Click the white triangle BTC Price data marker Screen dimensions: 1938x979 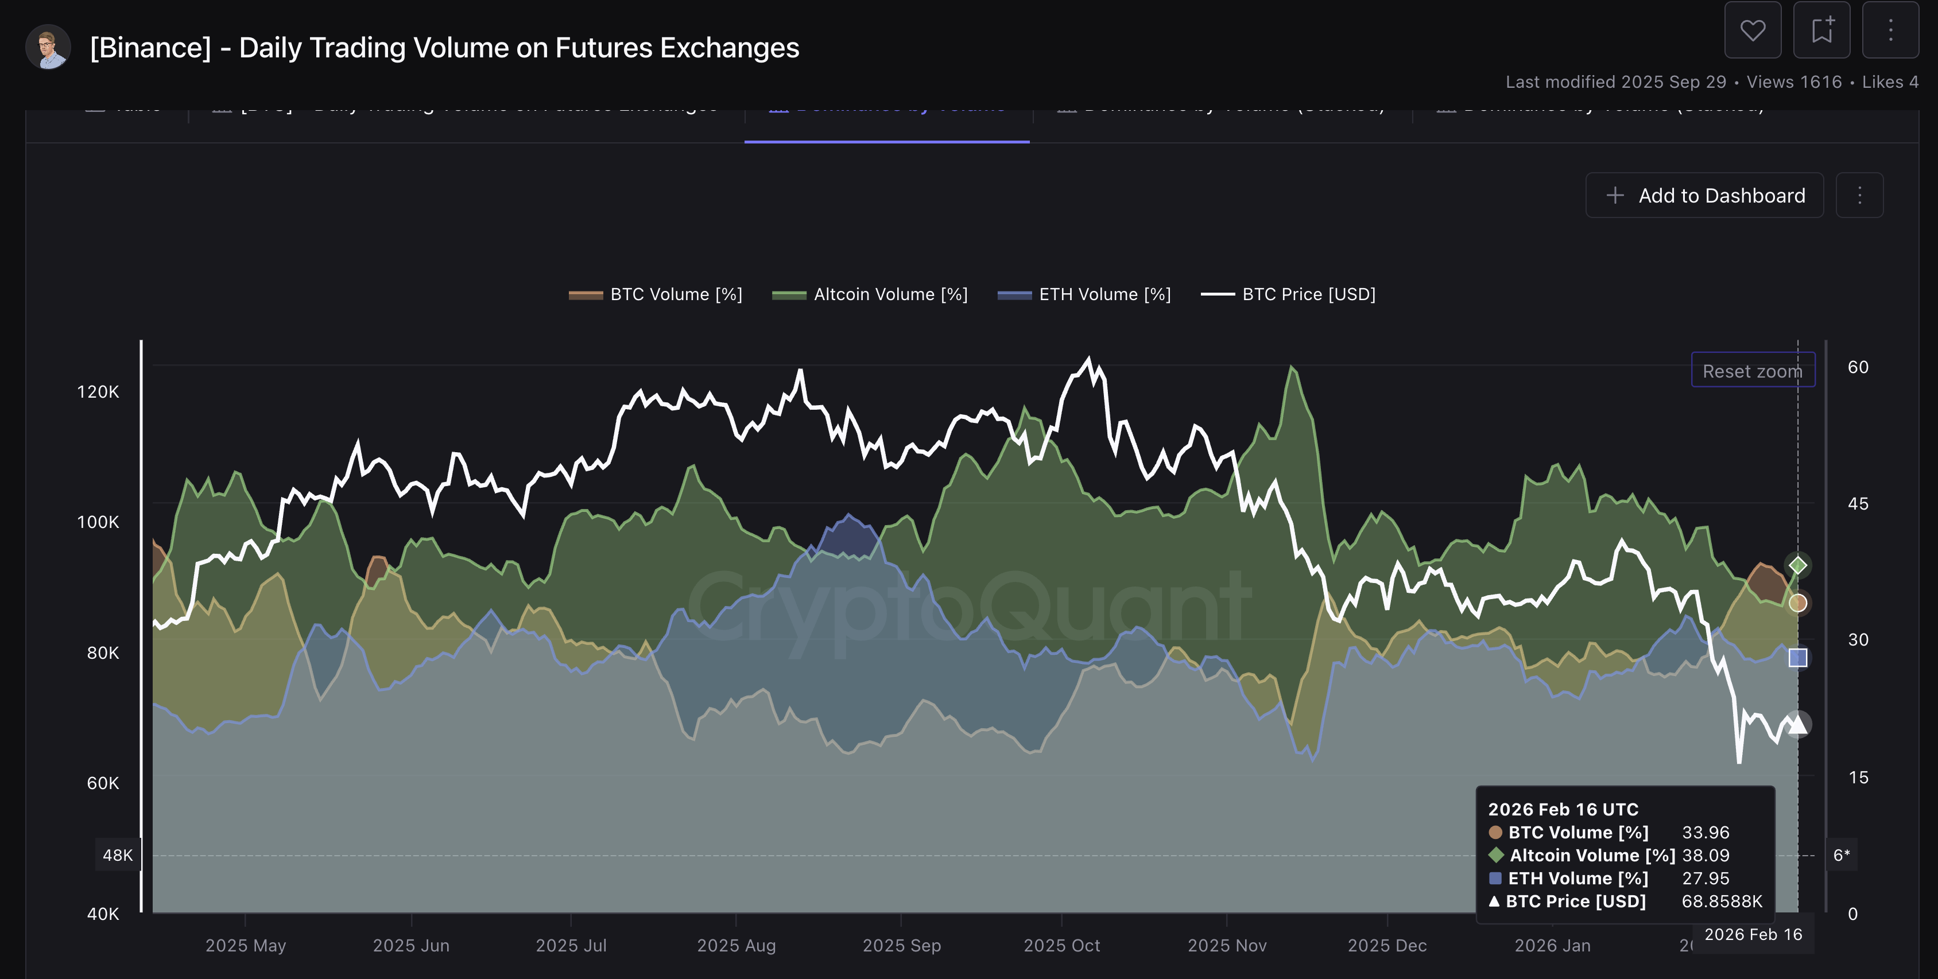coord(1797,724)
